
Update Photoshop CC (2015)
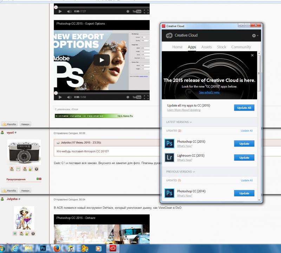(244, 144)
